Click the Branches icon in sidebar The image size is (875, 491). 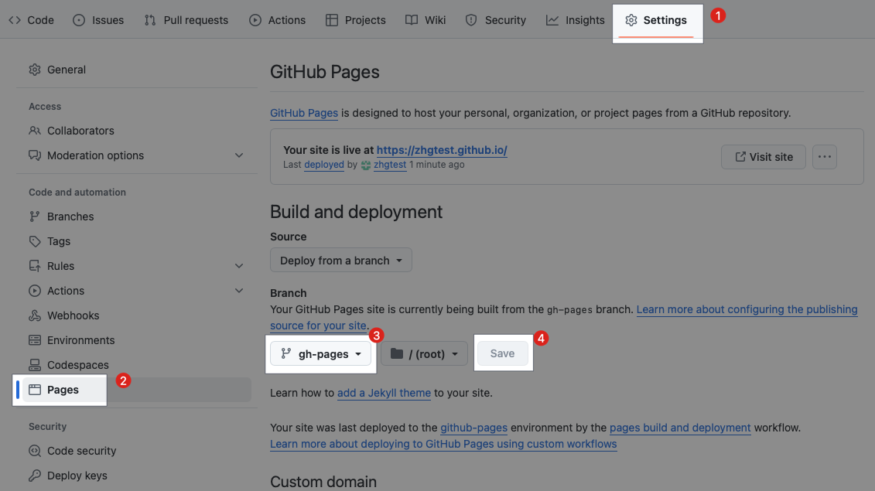coord(35,217)
